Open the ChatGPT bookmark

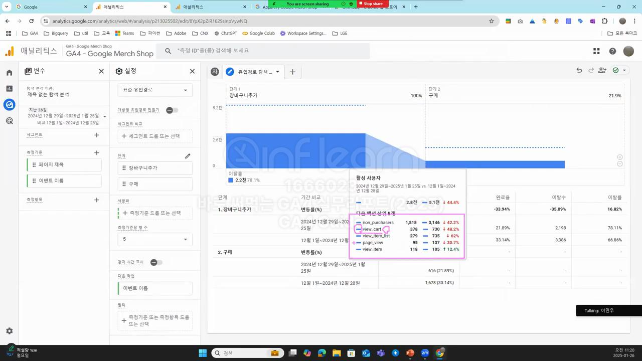coord(225,33)
